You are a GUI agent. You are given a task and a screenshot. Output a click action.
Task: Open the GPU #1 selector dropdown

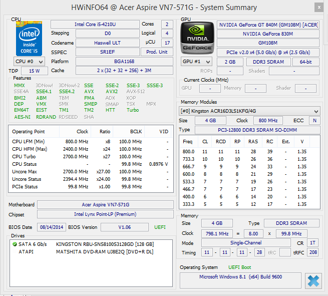click(x=196, y=62)
